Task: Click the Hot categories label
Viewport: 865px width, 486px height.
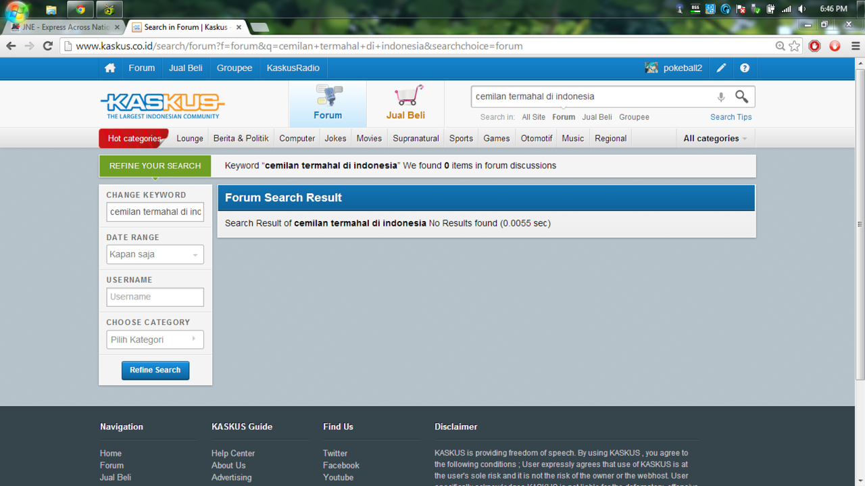Action: 134,139
